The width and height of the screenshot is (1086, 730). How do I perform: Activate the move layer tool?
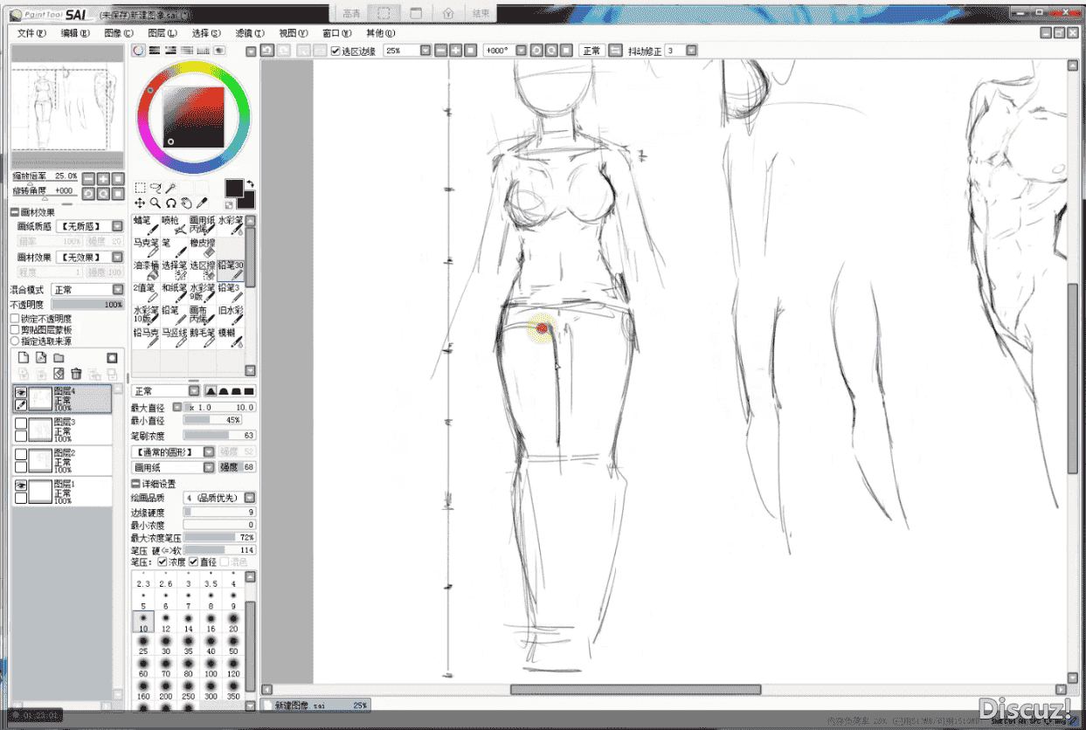click(140, 203)
